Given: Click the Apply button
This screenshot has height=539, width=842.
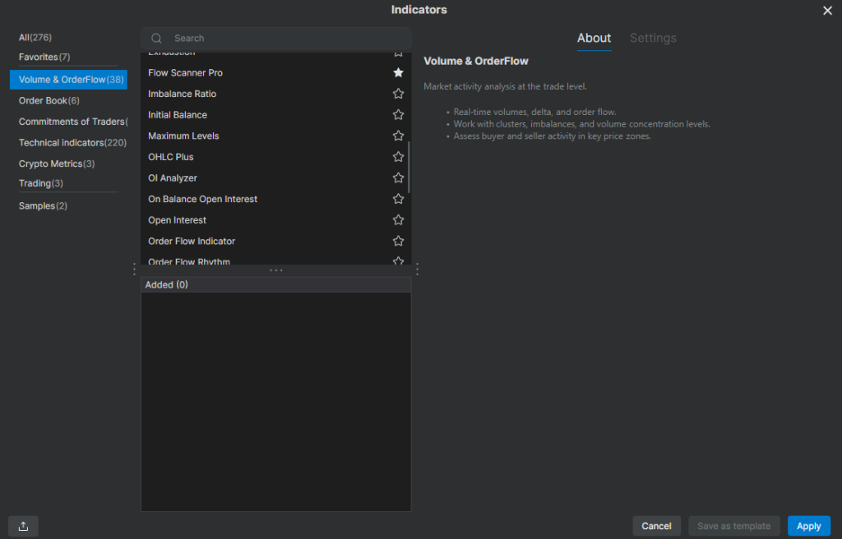Looking at the screenshot, I should [809, 526].
